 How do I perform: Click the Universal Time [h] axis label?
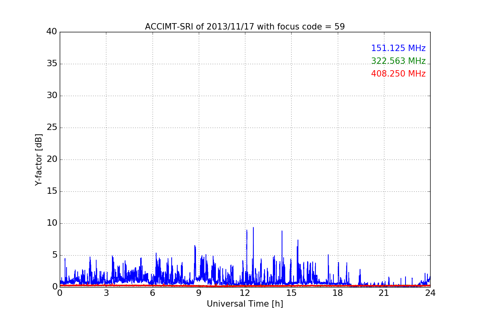tap(245, 304)
